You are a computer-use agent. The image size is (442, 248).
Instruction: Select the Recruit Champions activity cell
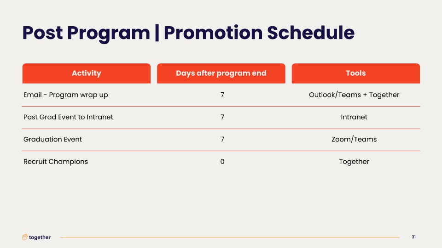pyautogui.click(x=56, y=162)
